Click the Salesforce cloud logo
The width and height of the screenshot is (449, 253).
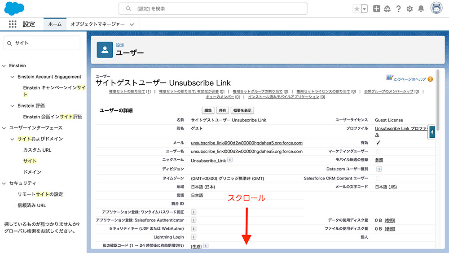pos(14,9)
